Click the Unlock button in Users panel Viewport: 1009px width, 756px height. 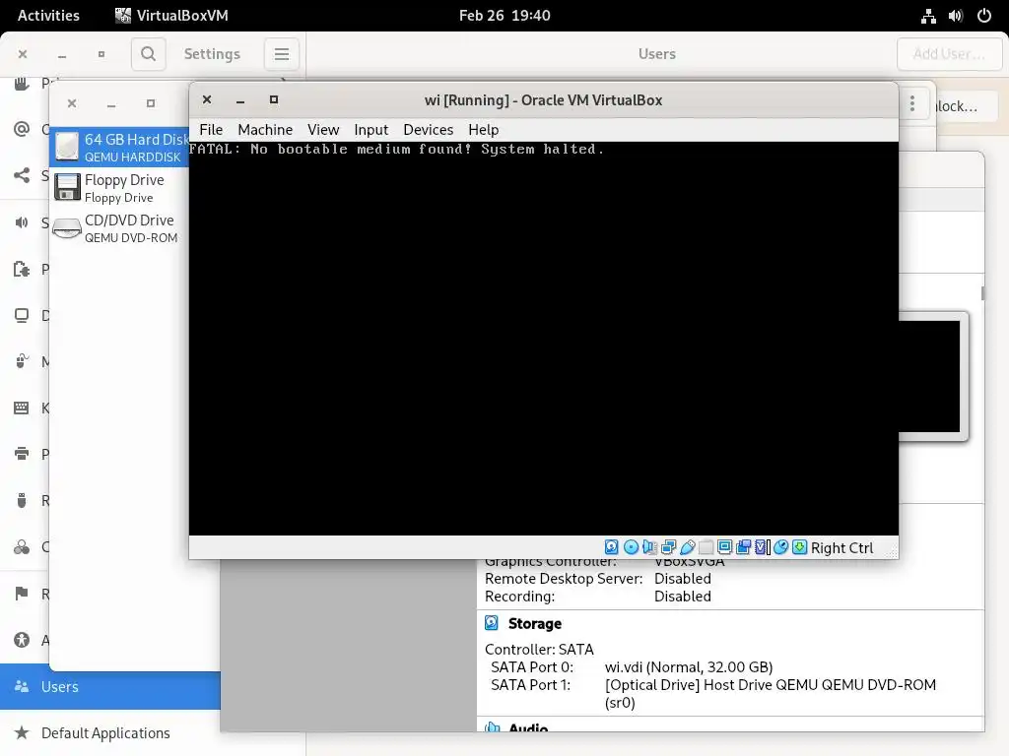[956, 106]
